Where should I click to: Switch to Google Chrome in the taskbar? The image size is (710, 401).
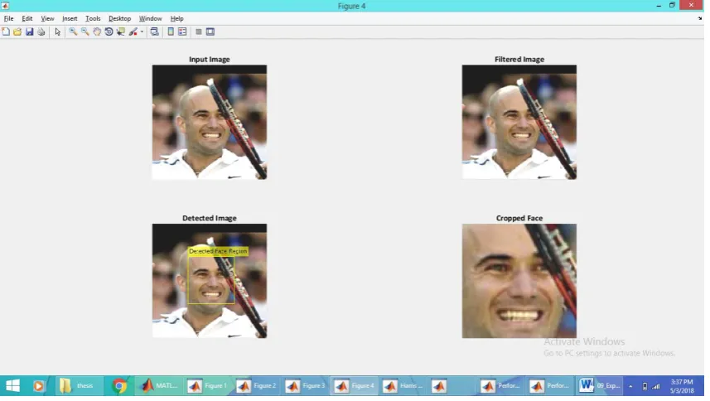[x=119, y=385]
